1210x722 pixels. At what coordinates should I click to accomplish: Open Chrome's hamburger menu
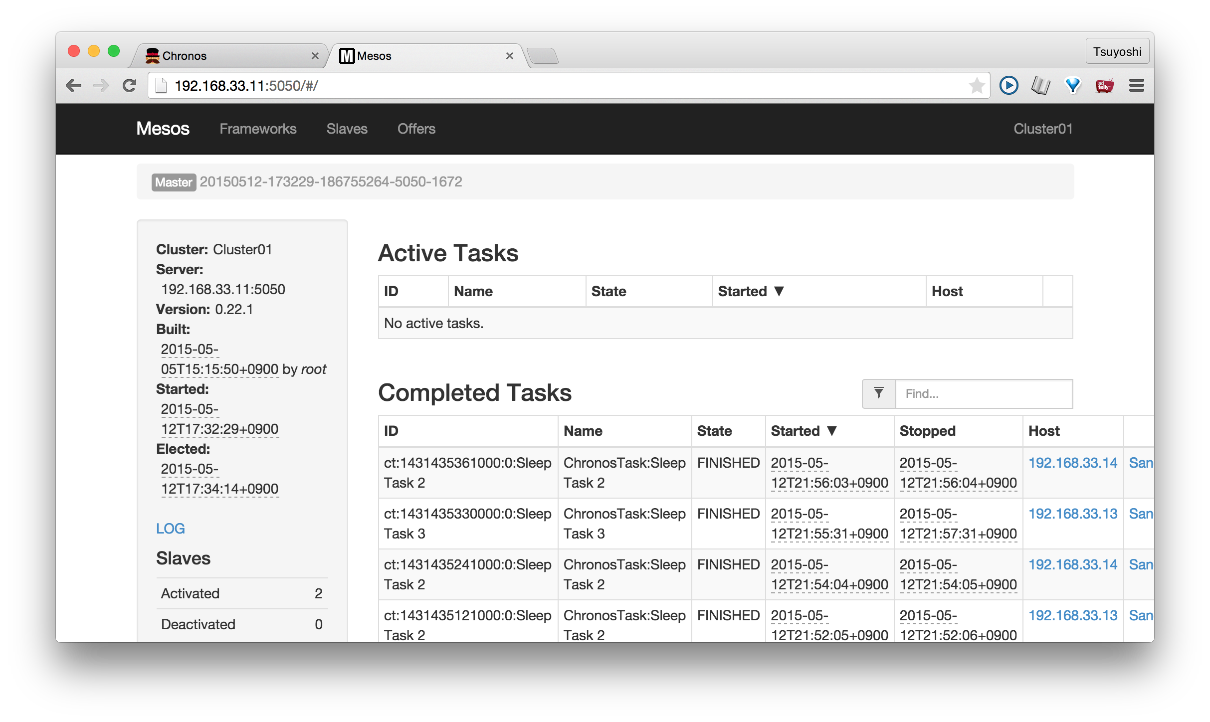tap(1137, 85)
